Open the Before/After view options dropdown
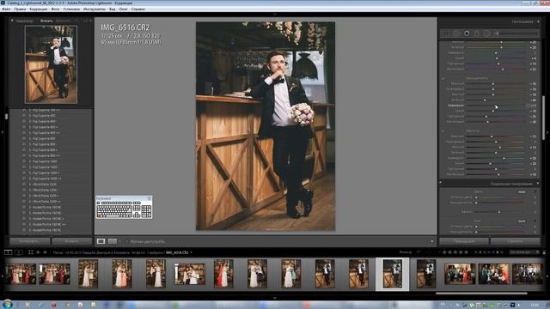The width and height of the screenshot is (550, 309). (x=119, y=241)
